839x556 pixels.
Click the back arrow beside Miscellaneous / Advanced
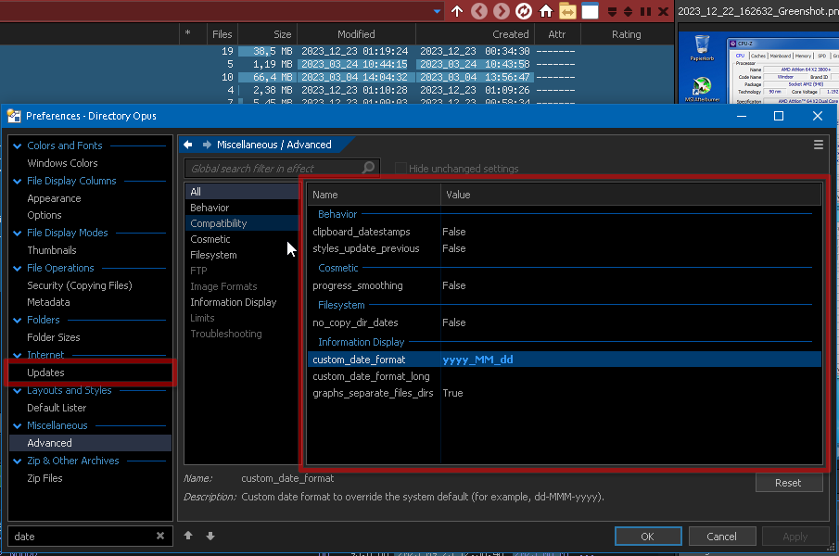(188, 145)
